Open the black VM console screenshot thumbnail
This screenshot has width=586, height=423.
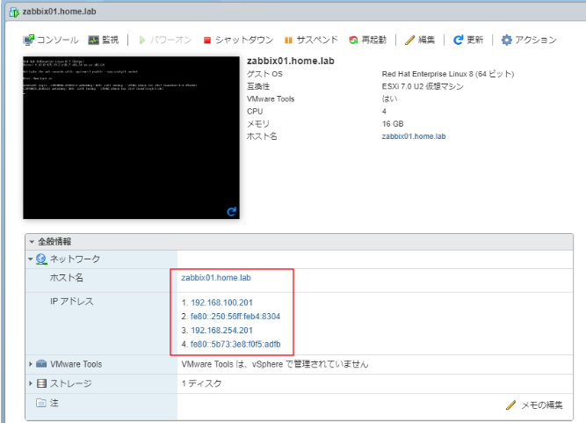131,138
